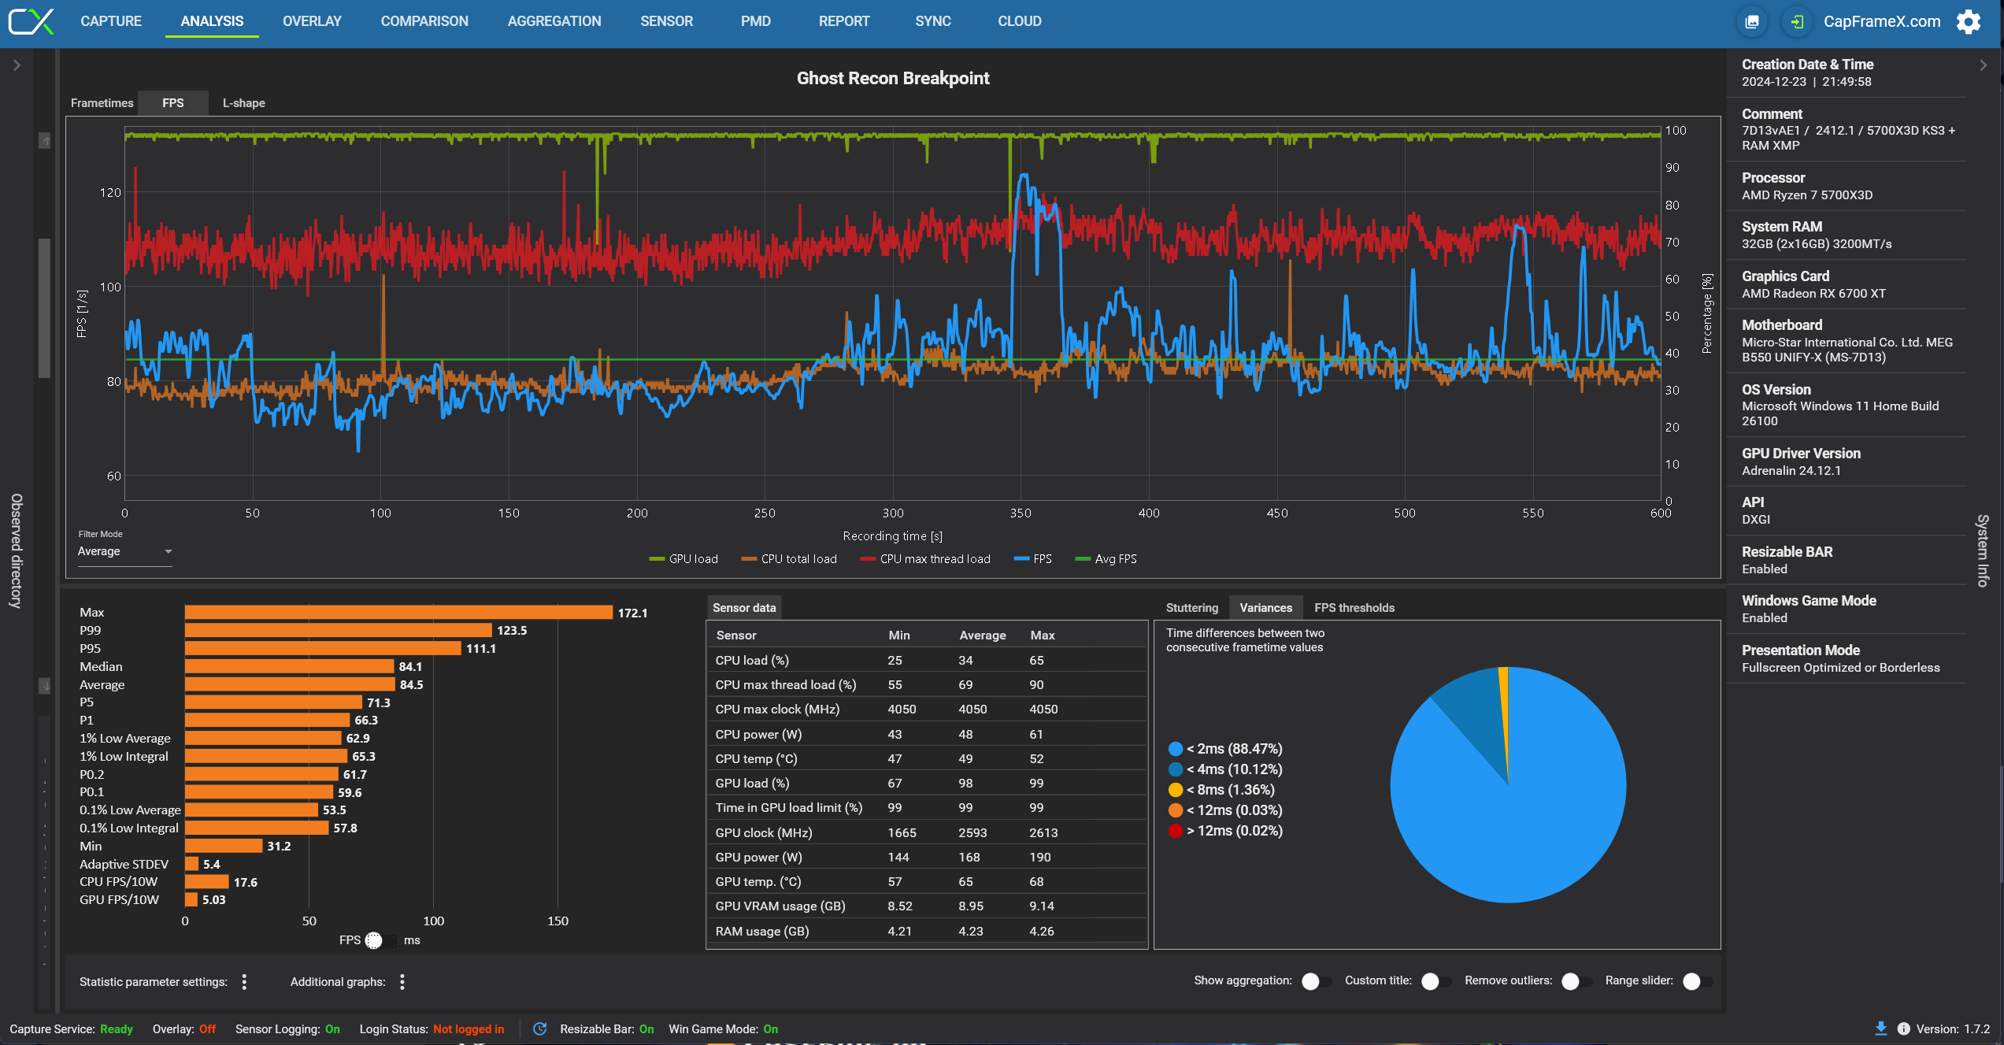Collapse the System Info panel chevron

1983,65
